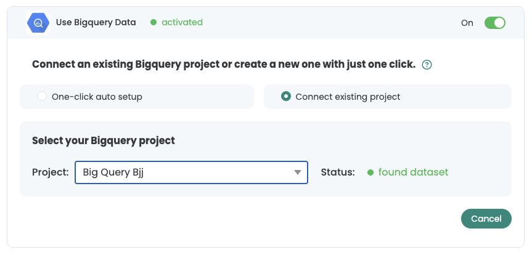Turn off the Bigquery Data switch
The image size is (532, 255).
494,23
